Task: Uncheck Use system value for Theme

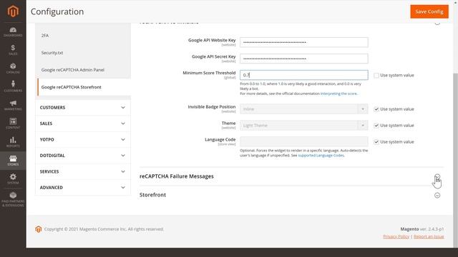Action: [x=376, y=126]
